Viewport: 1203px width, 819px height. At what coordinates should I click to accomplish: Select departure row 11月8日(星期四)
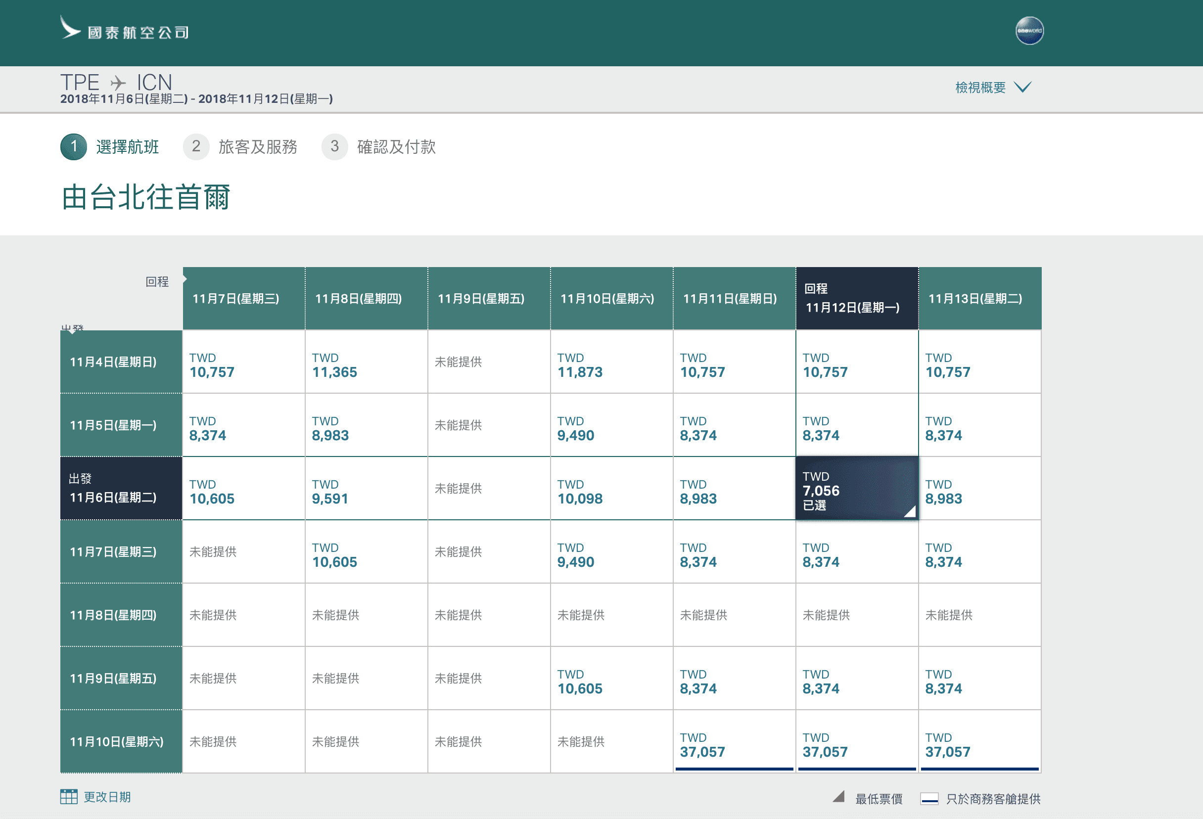click(121, 615)
